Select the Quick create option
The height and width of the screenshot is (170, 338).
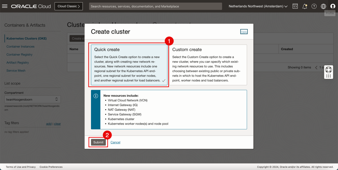coord(129,65)
